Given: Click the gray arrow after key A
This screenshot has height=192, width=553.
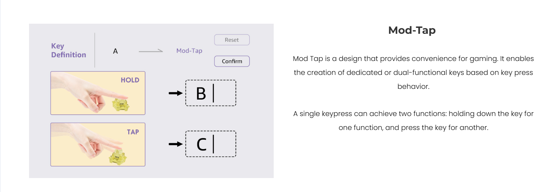Looking at the screenshot, I should [x=151, y=51].
